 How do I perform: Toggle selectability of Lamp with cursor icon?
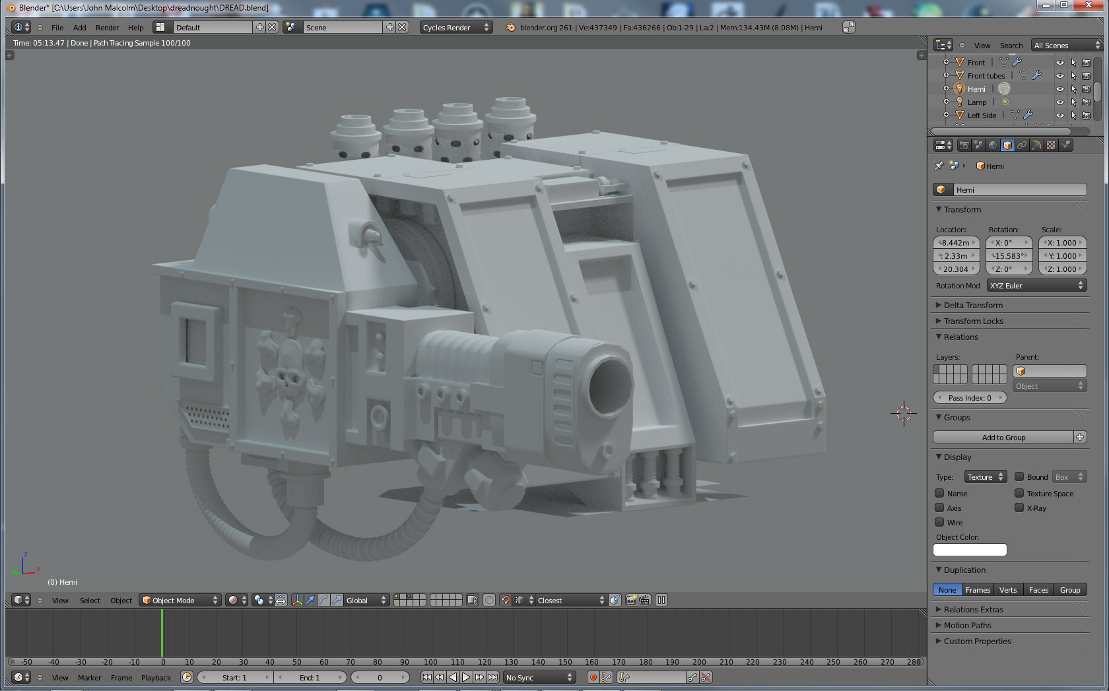[1073, 102]
